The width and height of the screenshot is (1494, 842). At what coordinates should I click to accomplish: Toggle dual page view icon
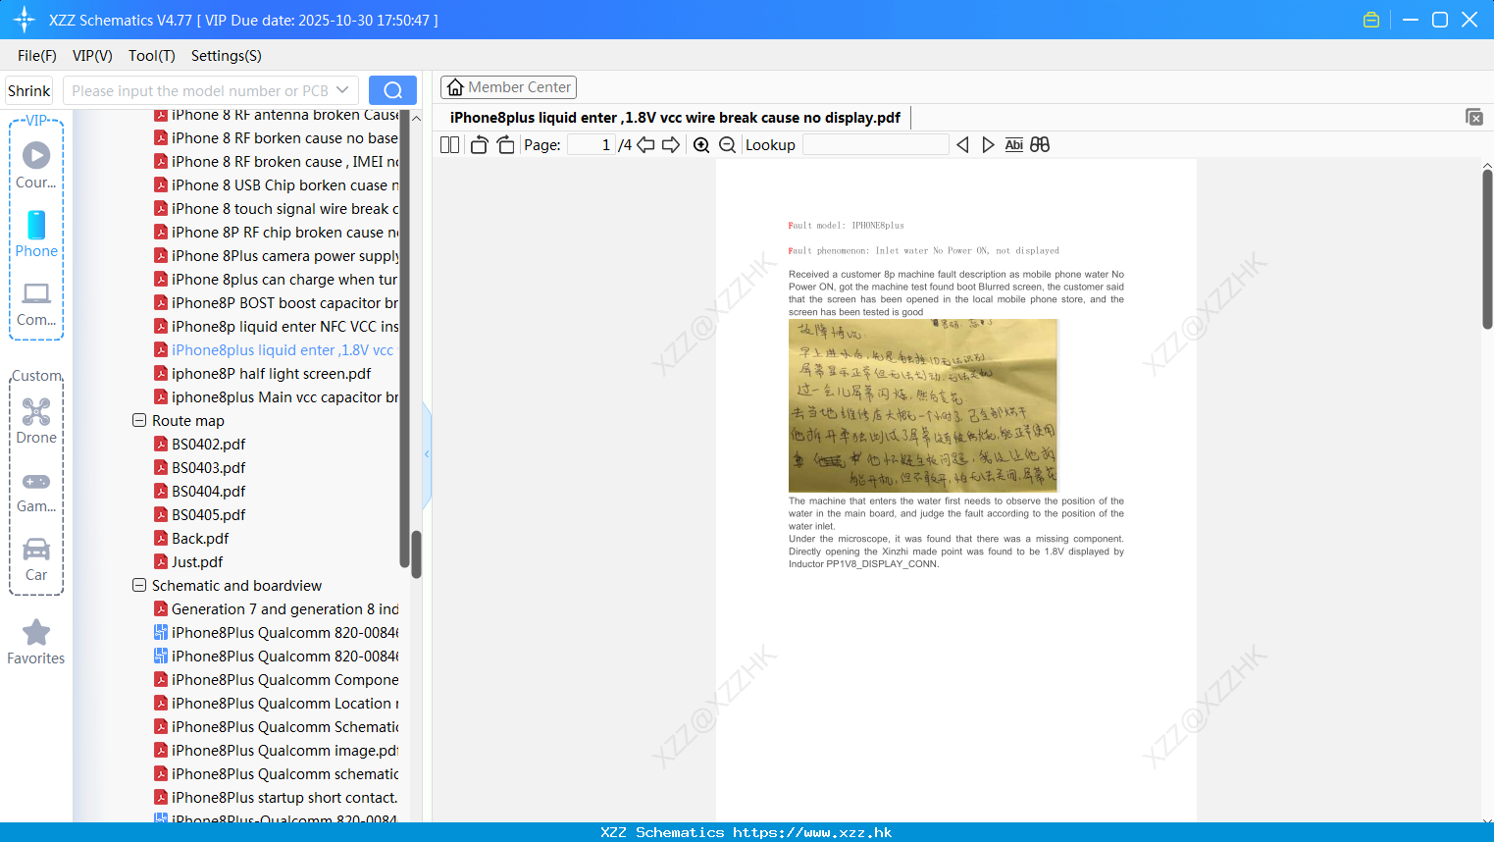(x=449, y=144)
